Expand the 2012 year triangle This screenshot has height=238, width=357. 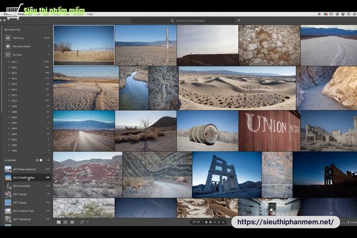click(9, 89)
